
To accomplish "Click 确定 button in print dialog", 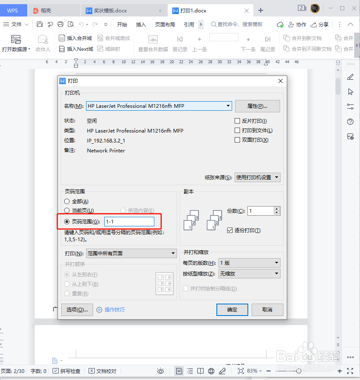I will click(x=232, y=310).
